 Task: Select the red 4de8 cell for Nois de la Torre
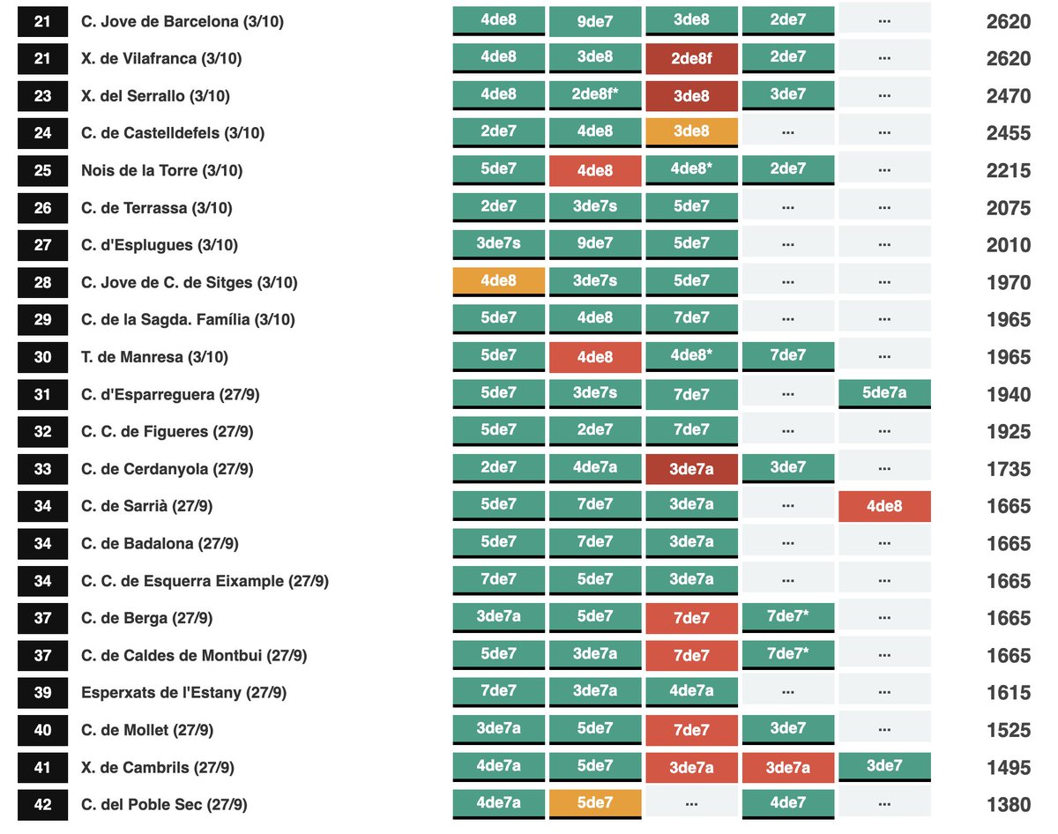click(595, 170)
